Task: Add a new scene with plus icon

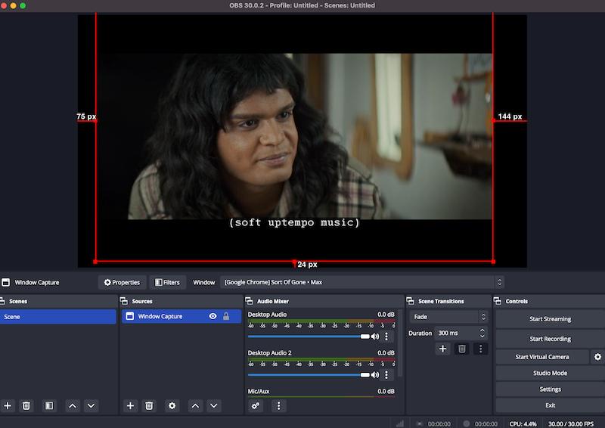Action: click(x=8, y=405)
